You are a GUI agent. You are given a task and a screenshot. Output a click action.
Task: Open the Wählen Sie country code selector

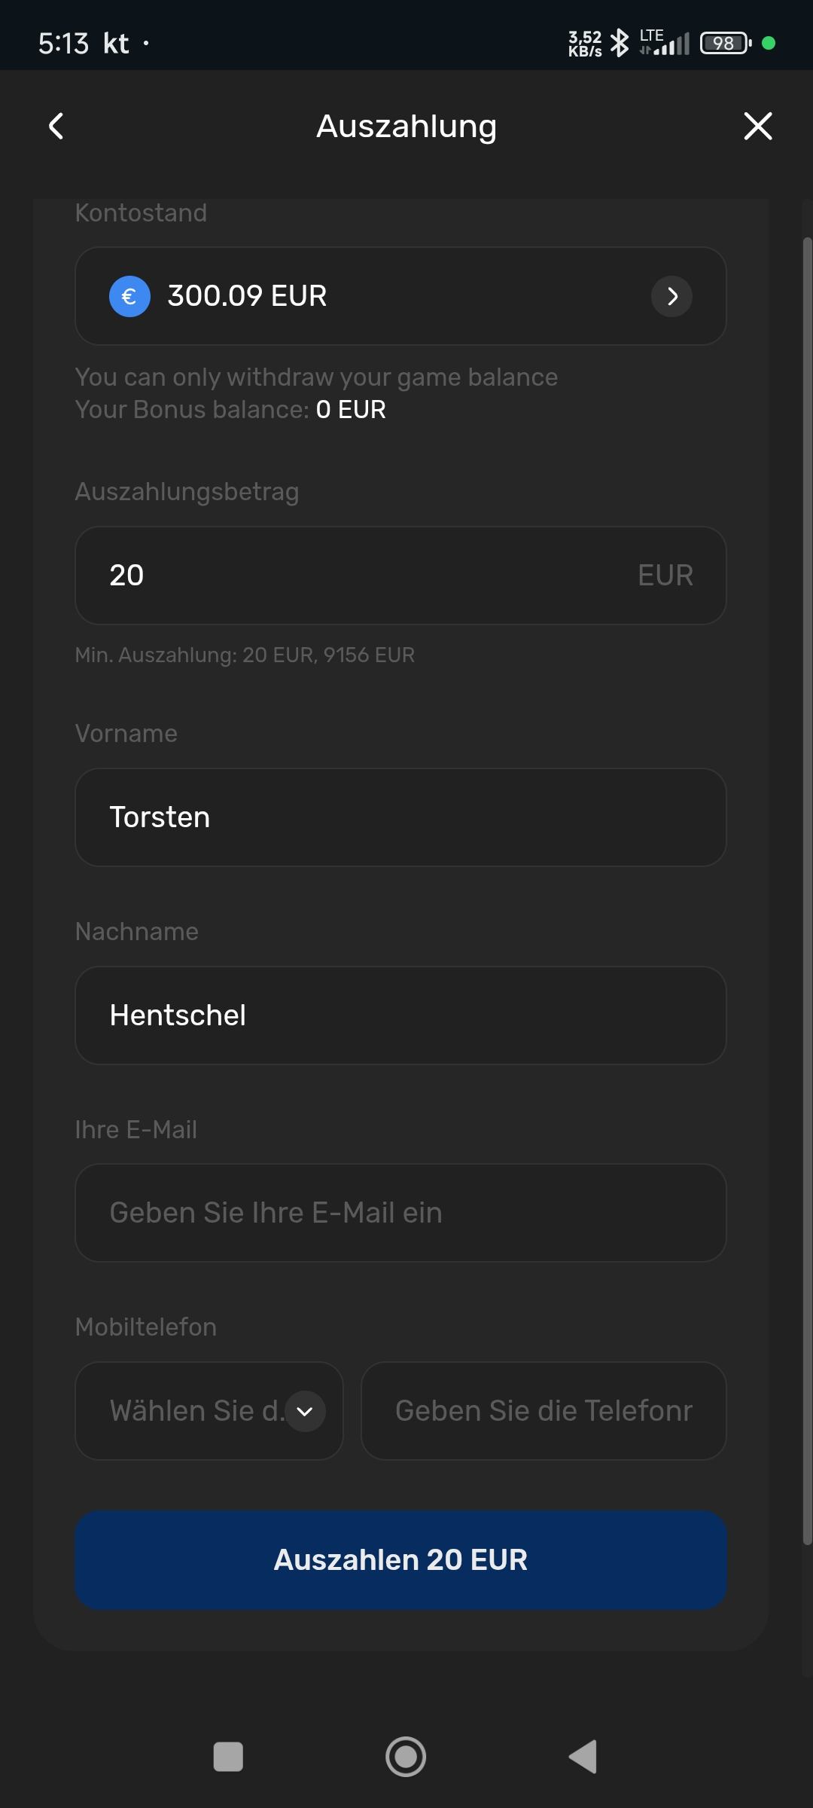196,1411
